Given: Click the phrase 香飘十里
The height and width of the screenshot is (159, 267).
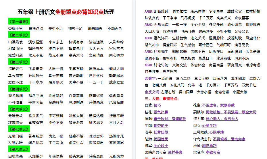Looking at the screenshot, I should [15, 28].
